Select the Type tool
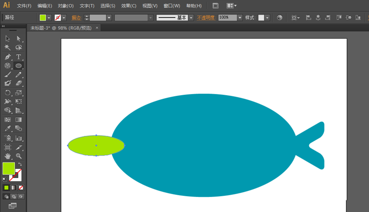 (x=18, y=57)
